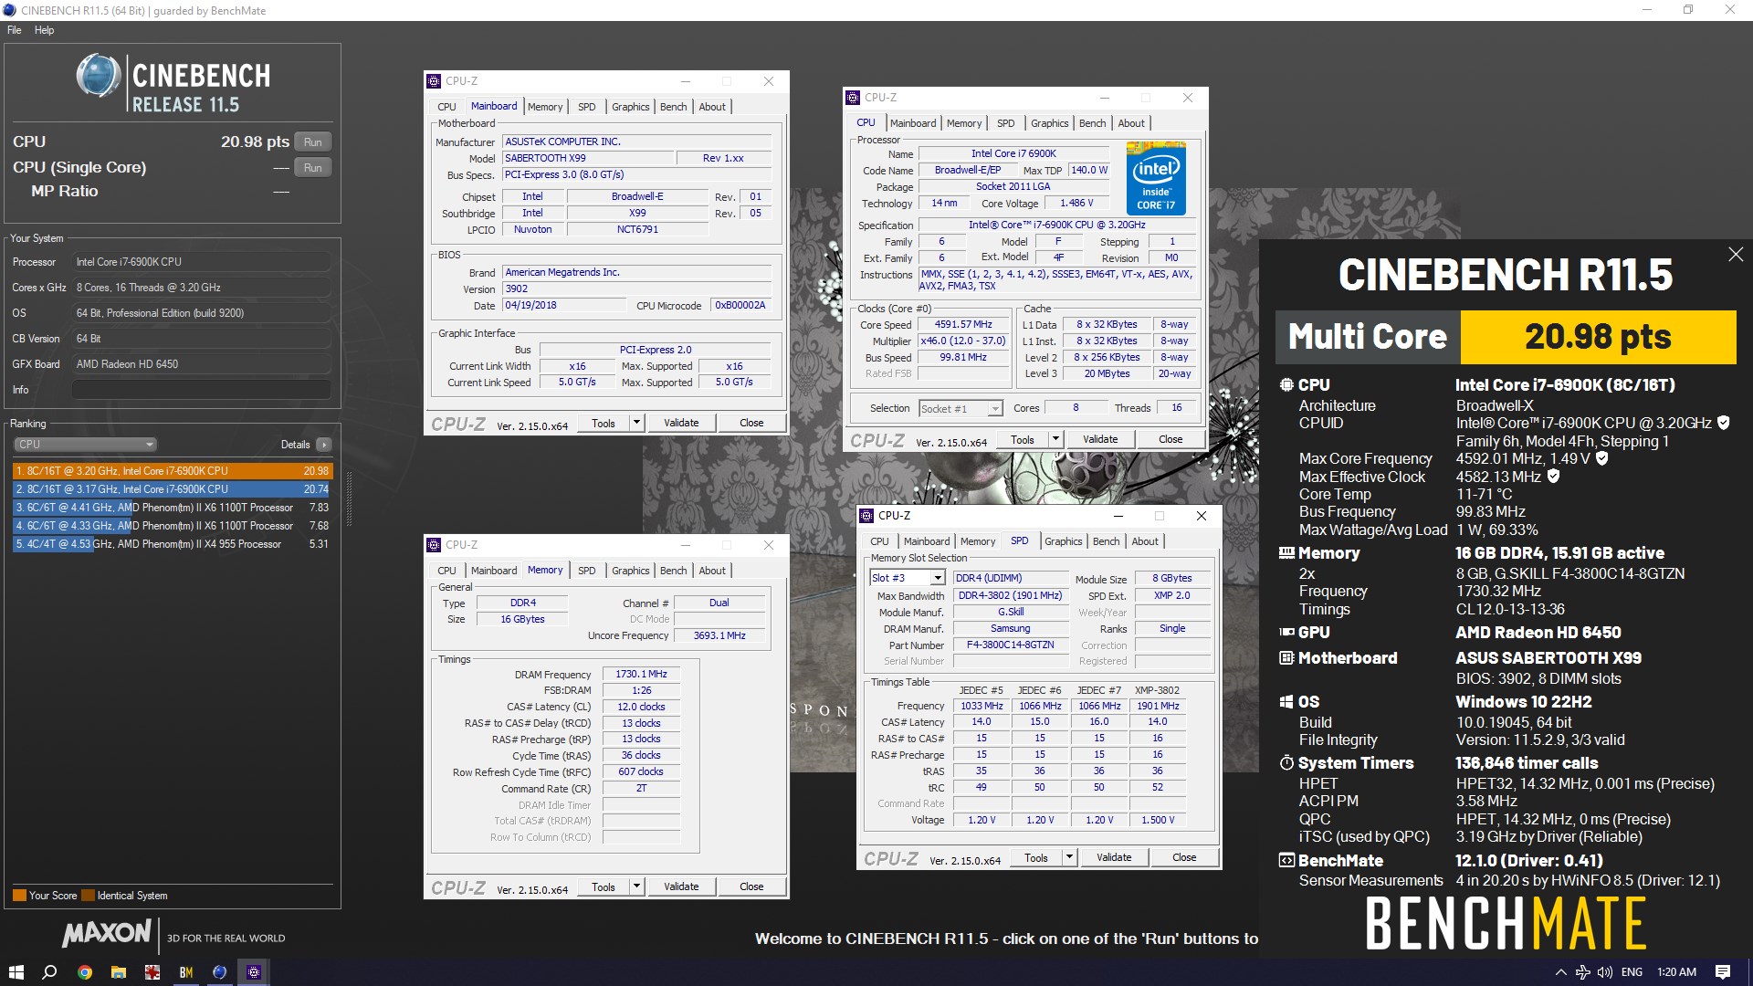Open the Windows Start menu

pyautogui.click(x=16, y=972)
